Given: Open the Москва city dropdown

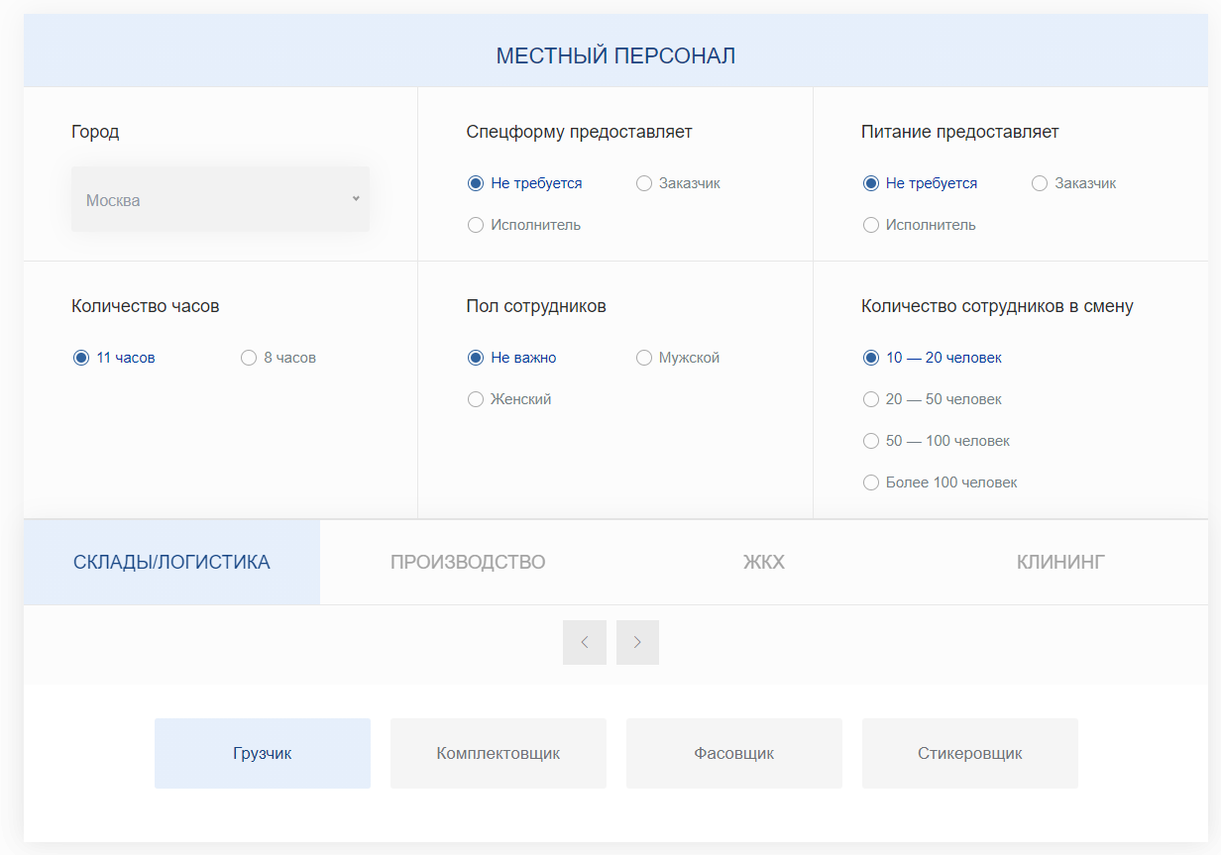Looking at the screenshot, I should pyautogui.click(x=220, y=198).
